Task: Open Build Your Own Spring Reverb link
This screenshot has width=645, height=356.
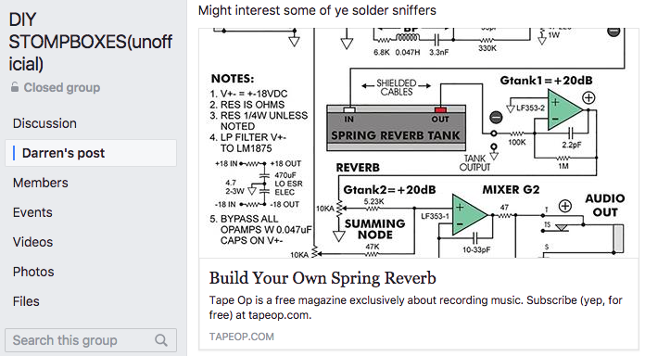Action: click(x=322, y=278)
